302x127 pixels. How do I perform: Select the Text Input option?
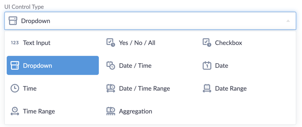37,43
